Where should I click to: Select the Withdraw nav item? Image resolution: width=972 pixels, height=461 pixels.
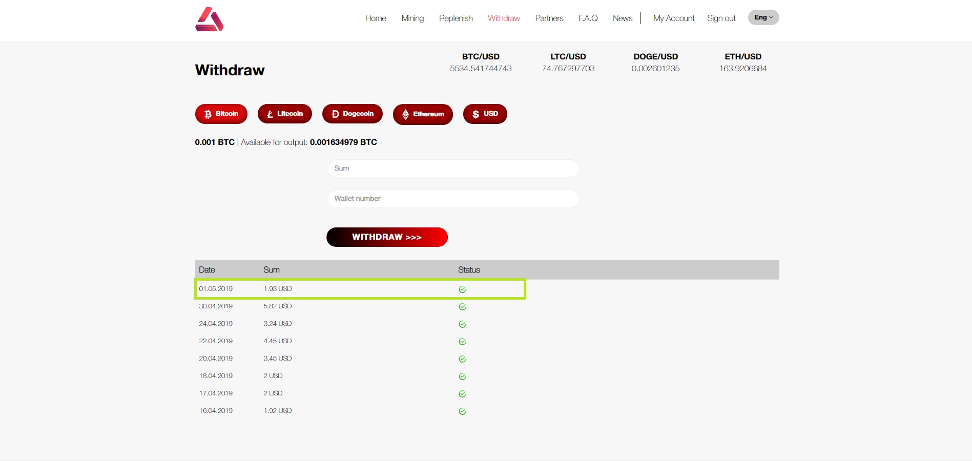point(504,18)
